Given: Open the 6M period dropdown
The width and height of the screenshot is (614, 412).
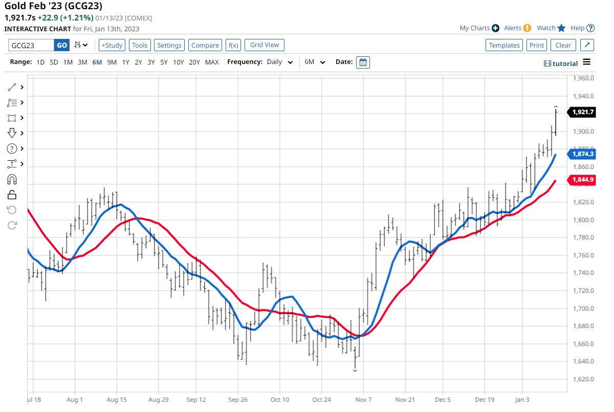Looking at the screenshot, I should pyautogui.click(x=315, y=62).
